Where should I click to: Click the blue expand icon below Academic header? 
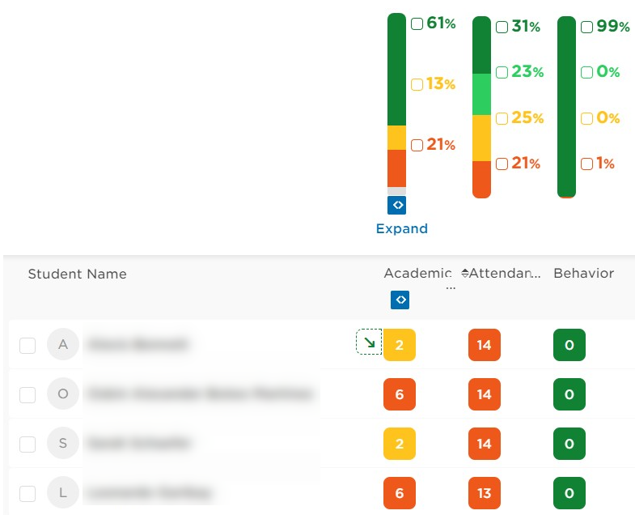[x=400, y=300]
